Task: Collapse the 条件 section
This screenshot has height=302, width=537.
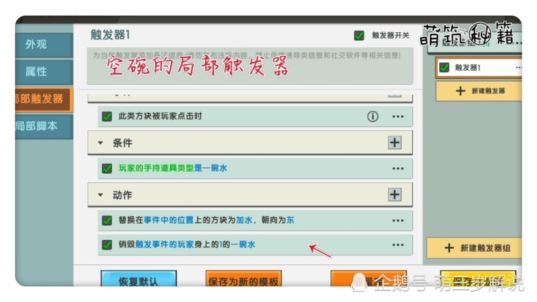Action: [100, 143]
